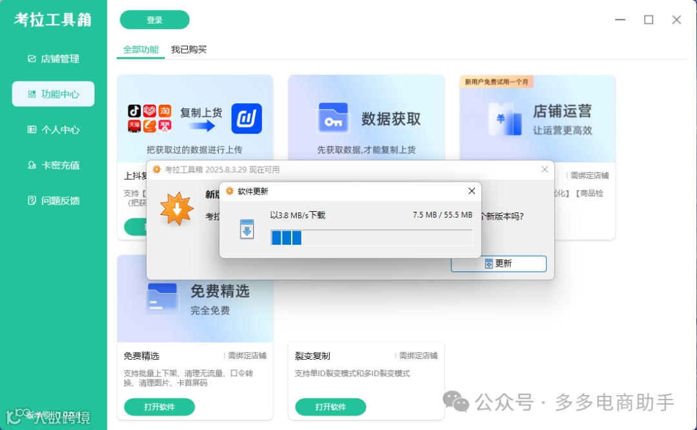Click the red 天猫 Tmall platform icon
The image size is (697, 430).
(x=134, y=127)
